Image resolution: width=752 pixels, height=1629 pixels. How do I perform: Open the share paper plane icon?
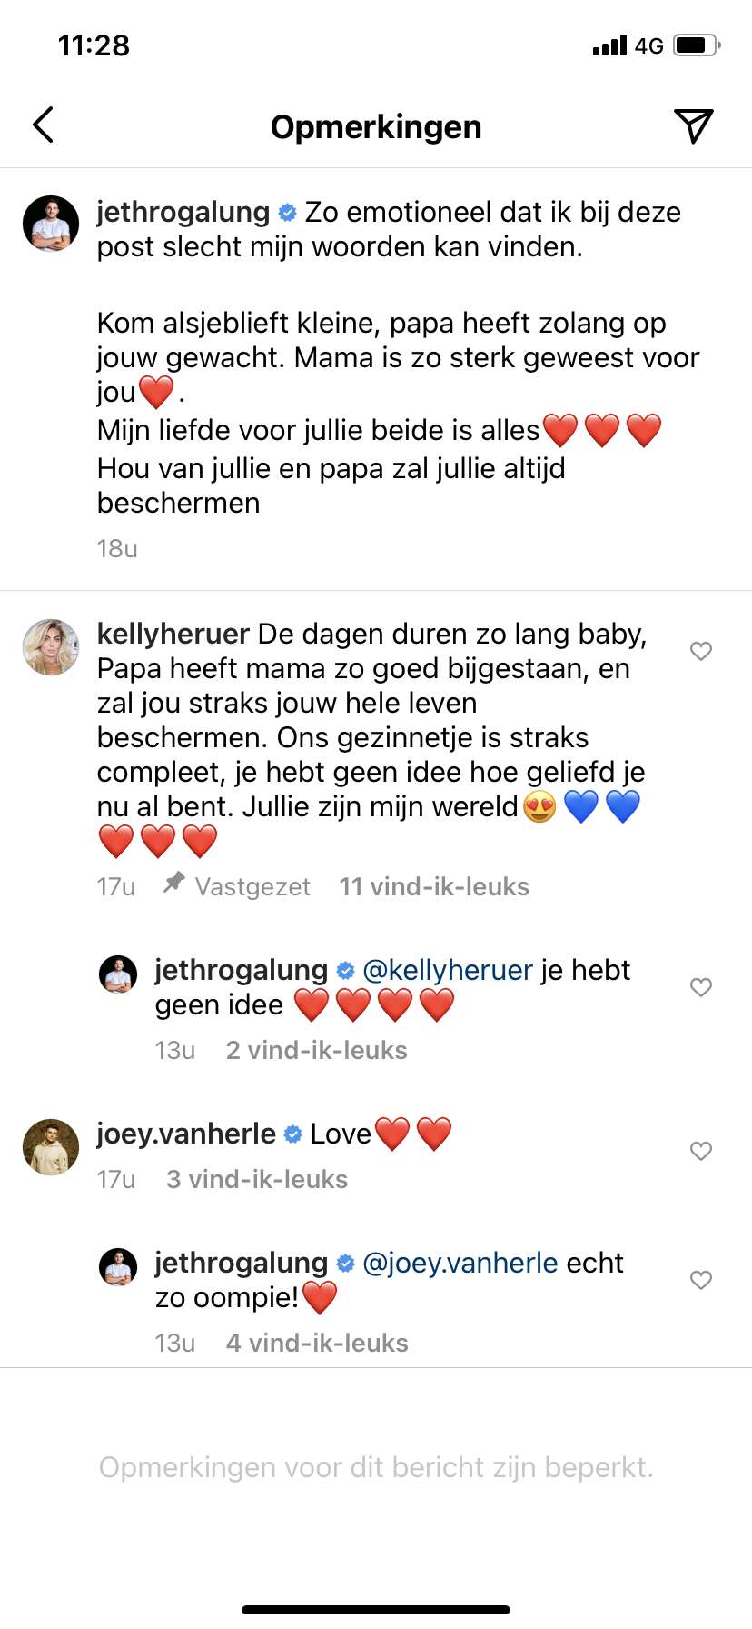coord(693,125)
